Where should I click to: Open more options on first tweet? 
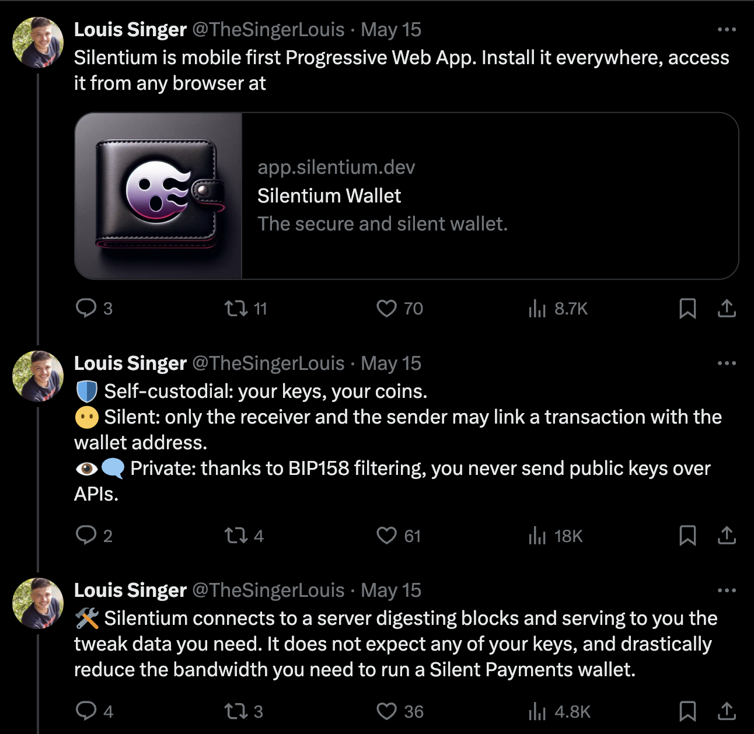coord(727,30)
